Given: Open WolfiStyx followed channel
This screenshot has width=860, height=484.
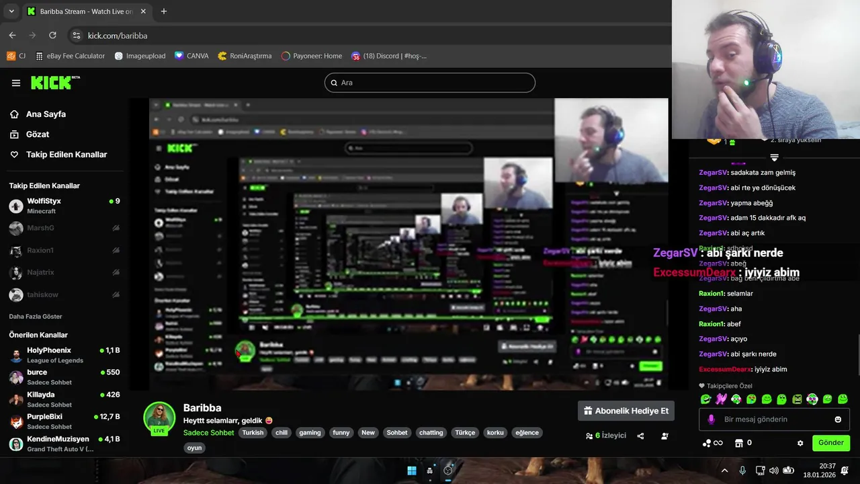Looking at the screenshot, I should click(x=64, y=206).
